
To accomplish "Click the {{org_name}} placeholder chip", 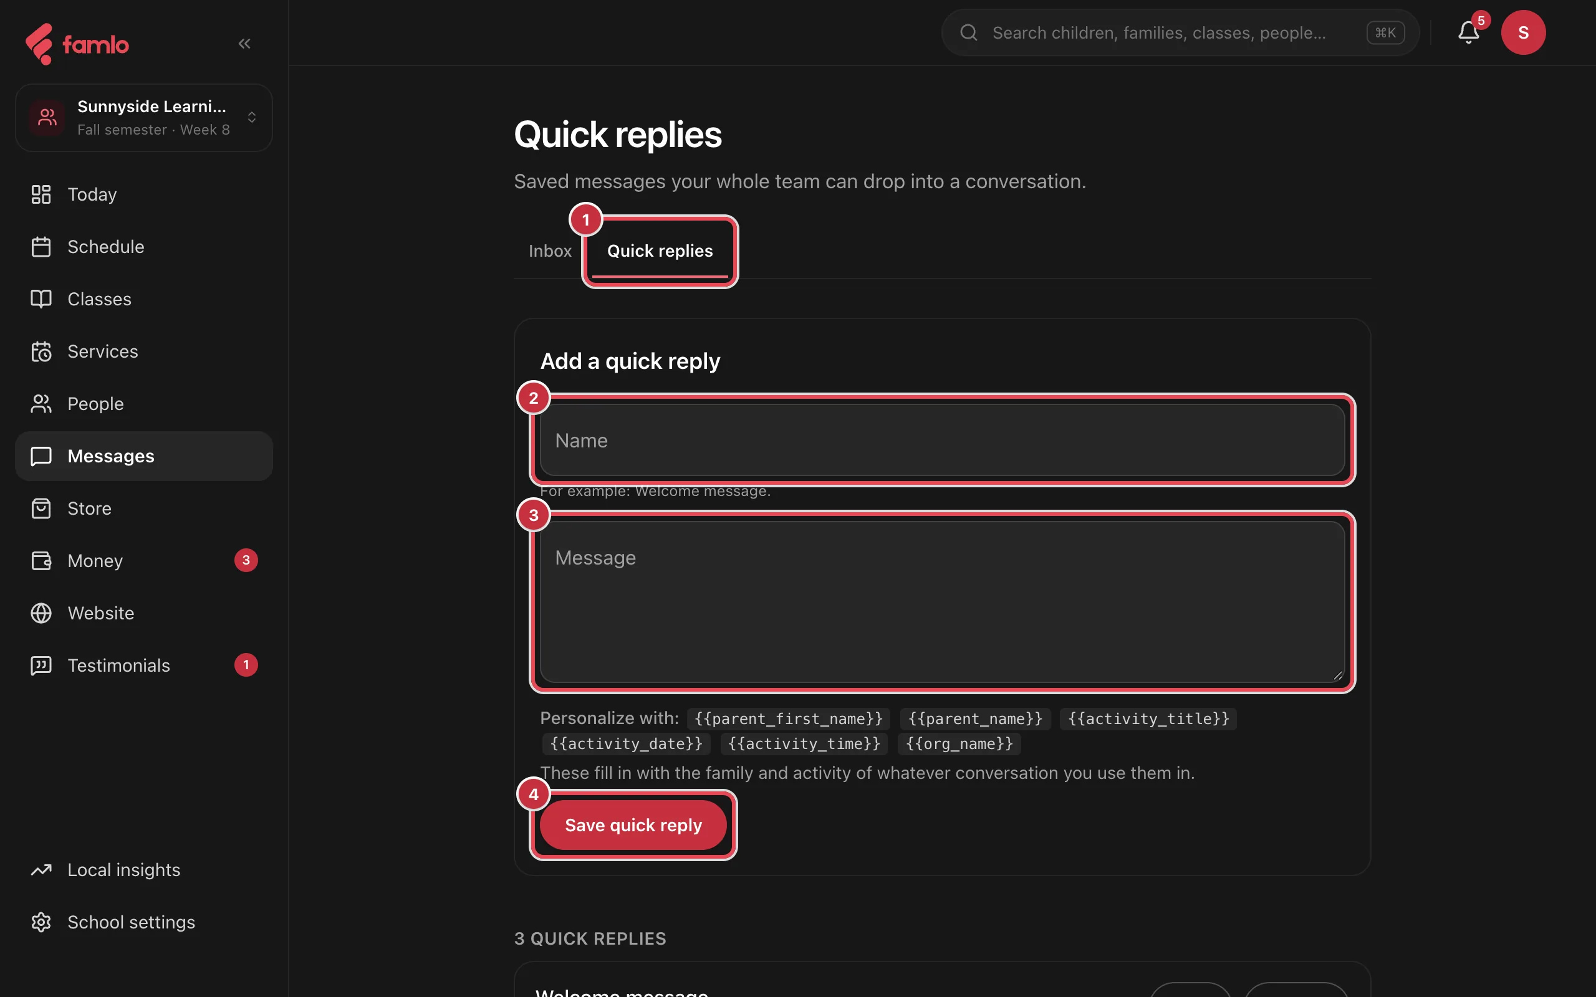I will 959,744.
